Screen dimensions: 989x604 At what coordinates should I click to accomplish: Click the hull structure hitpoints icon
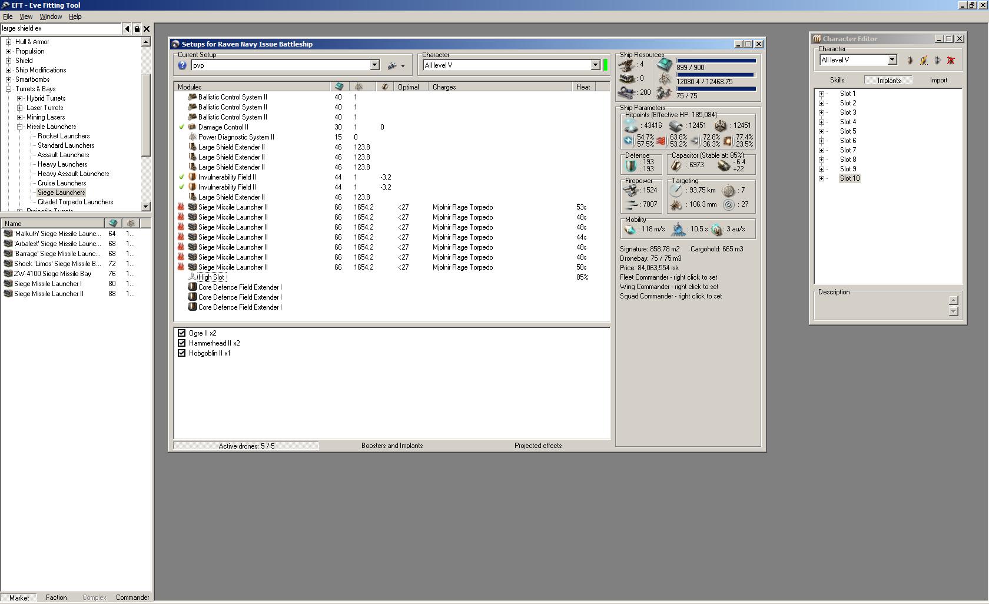tap(721, 125)
